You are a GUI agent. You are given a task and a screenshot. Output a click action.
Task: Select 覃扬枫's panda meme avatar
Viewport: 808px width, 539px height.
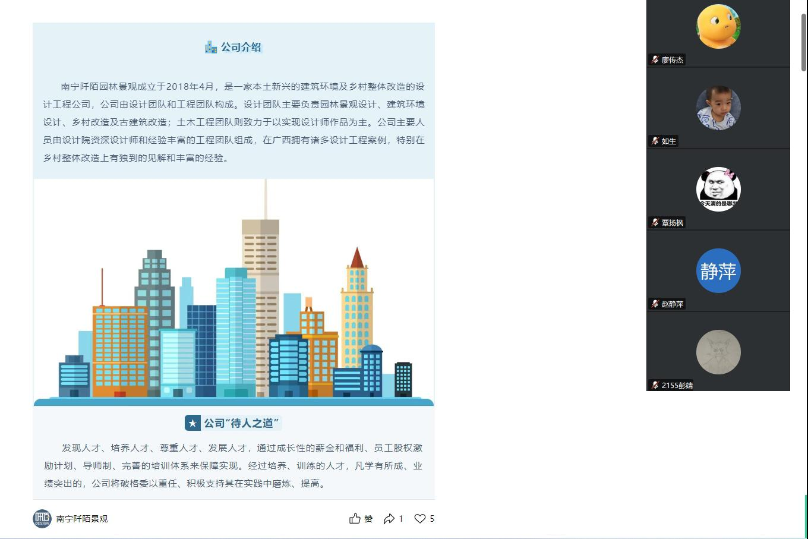click(718, 189)
